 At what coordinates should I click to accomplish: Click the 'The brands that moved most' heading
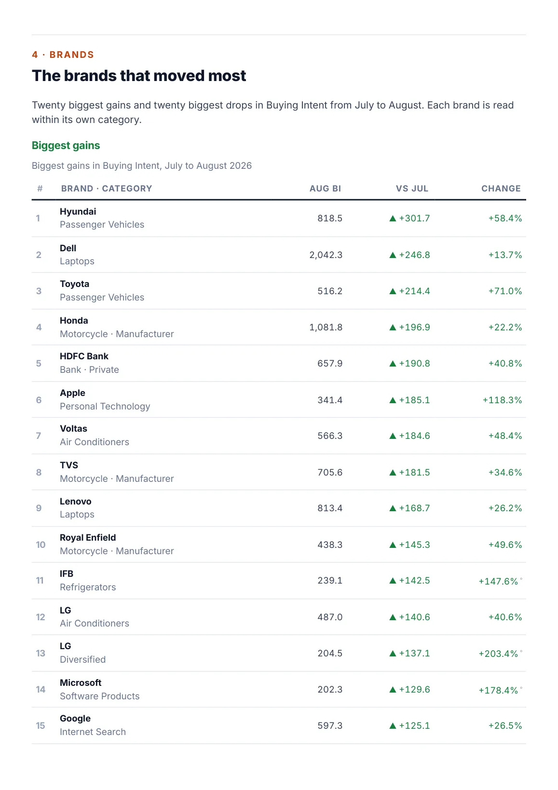139,76
